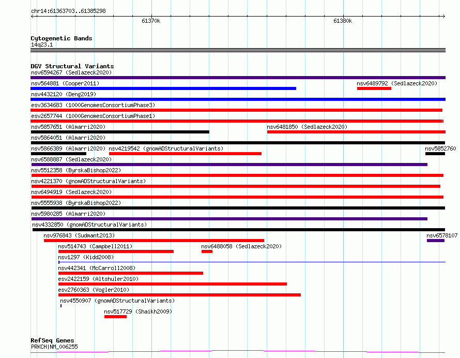Open nsv4550907 (gnomADStructuralVariants) label

pyautogui.click(x=117, y=301)
